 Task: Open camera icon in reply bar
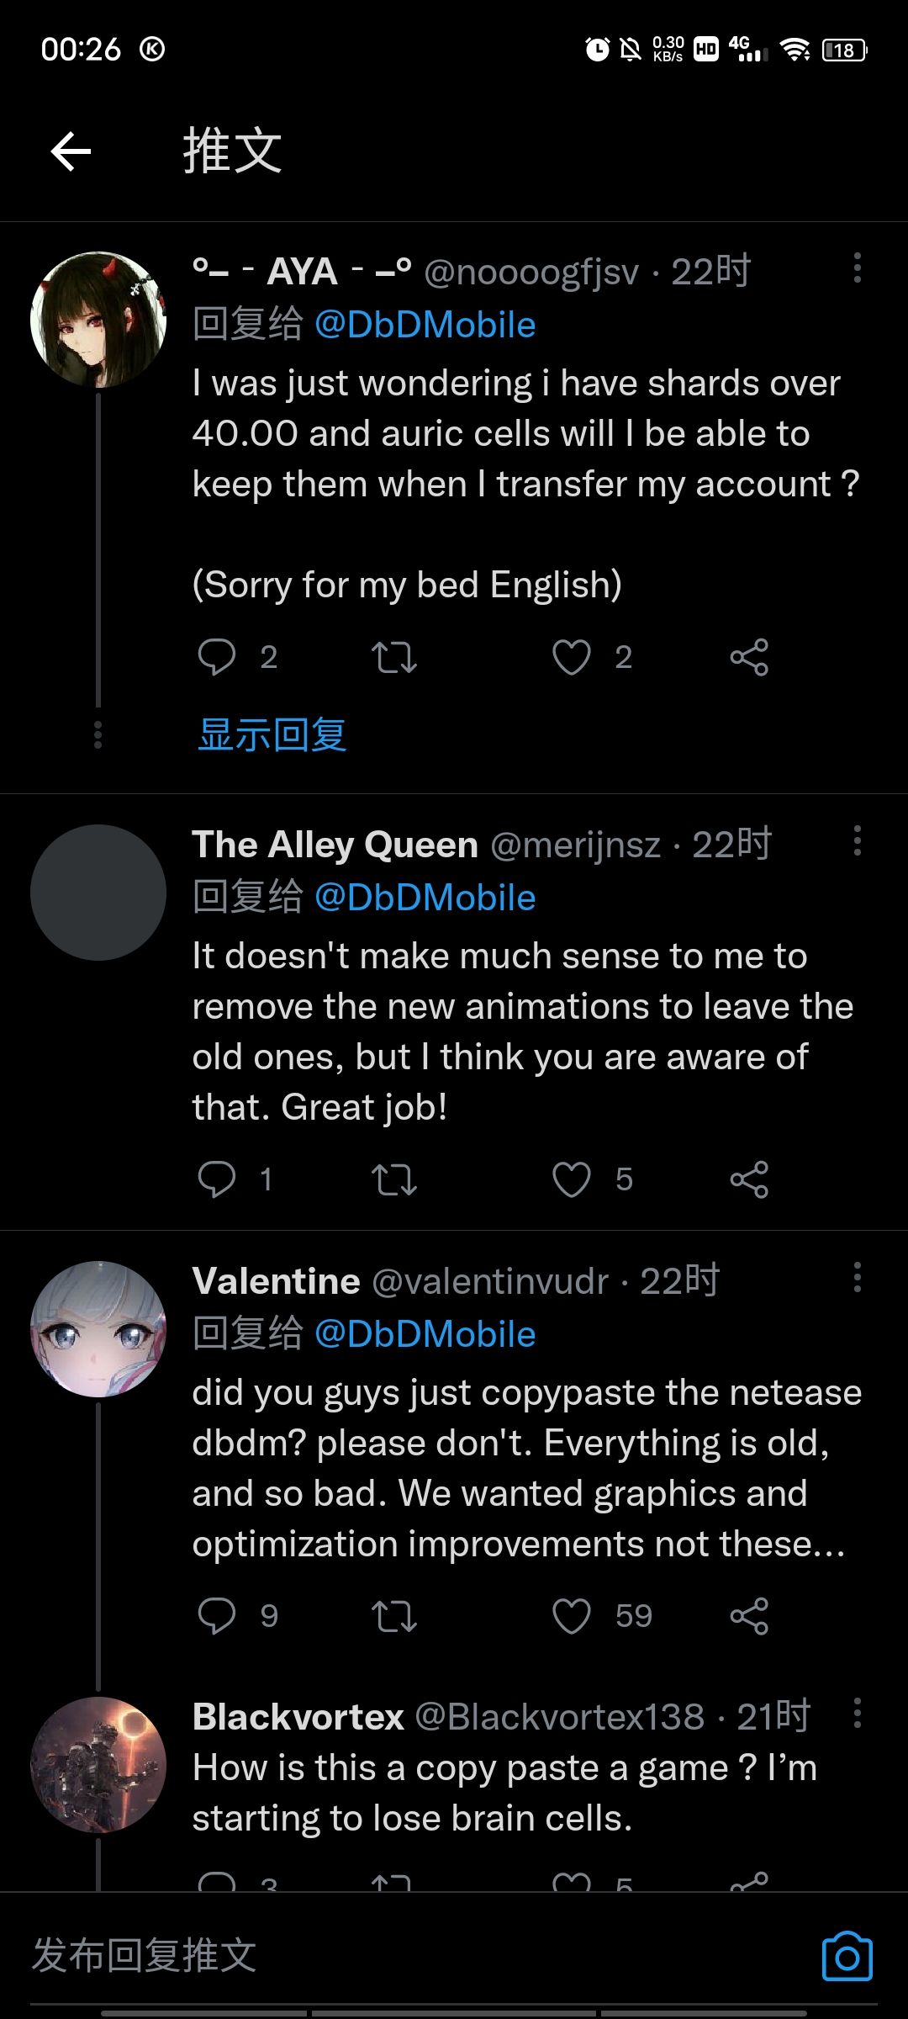tap(847, 1956)
